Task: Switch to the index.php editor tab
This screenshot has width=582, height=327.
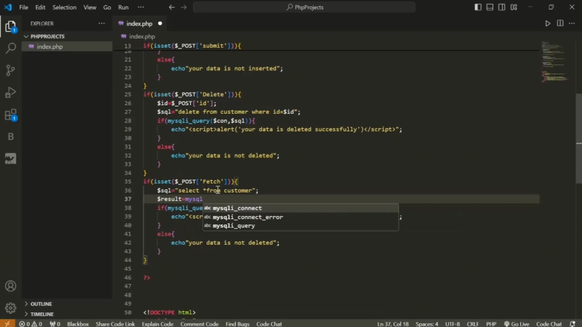Action: click(139, 24)
